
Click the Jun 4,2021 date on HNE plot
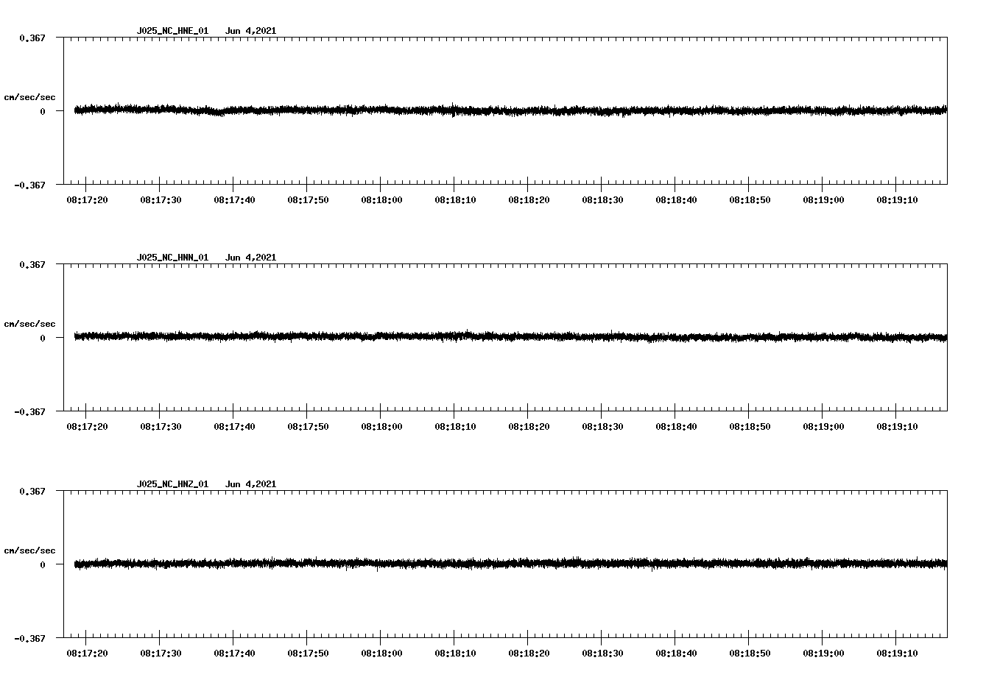pyautogui.click(x=250, y=31)
